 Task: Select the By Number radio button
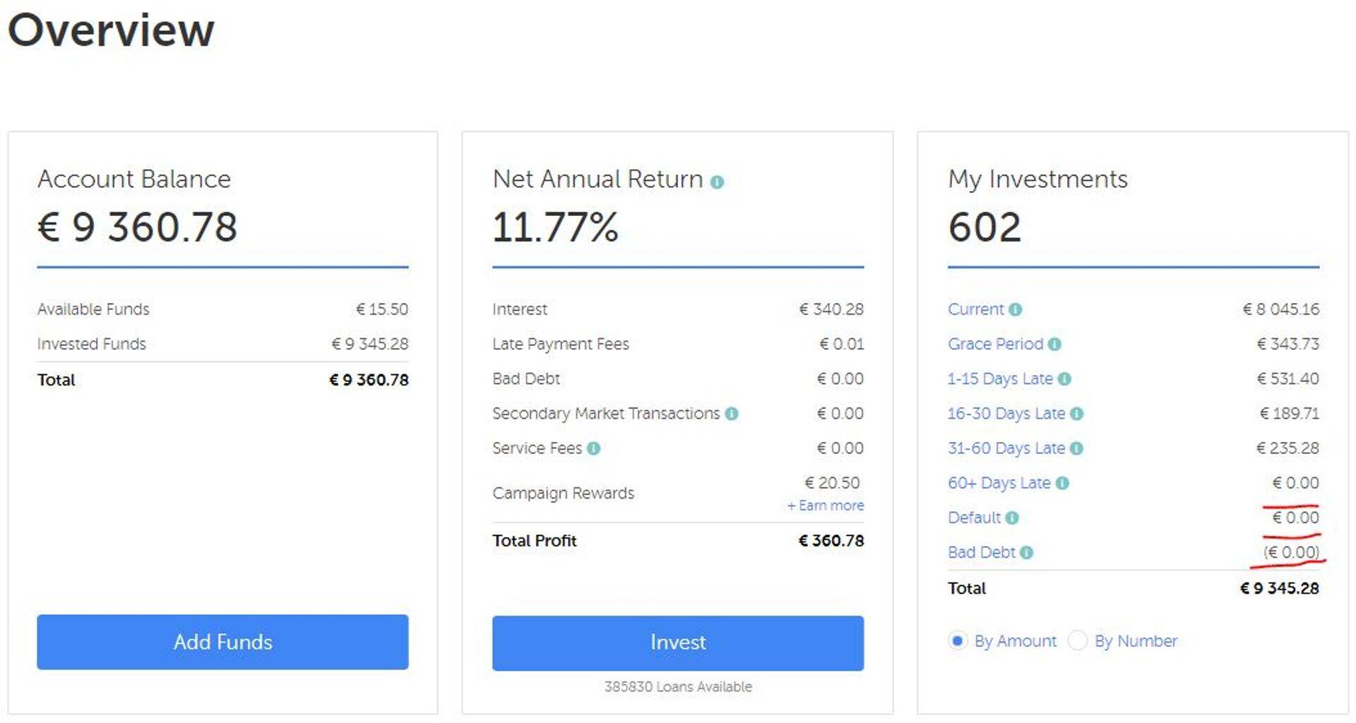click(x=1077, y=641)
